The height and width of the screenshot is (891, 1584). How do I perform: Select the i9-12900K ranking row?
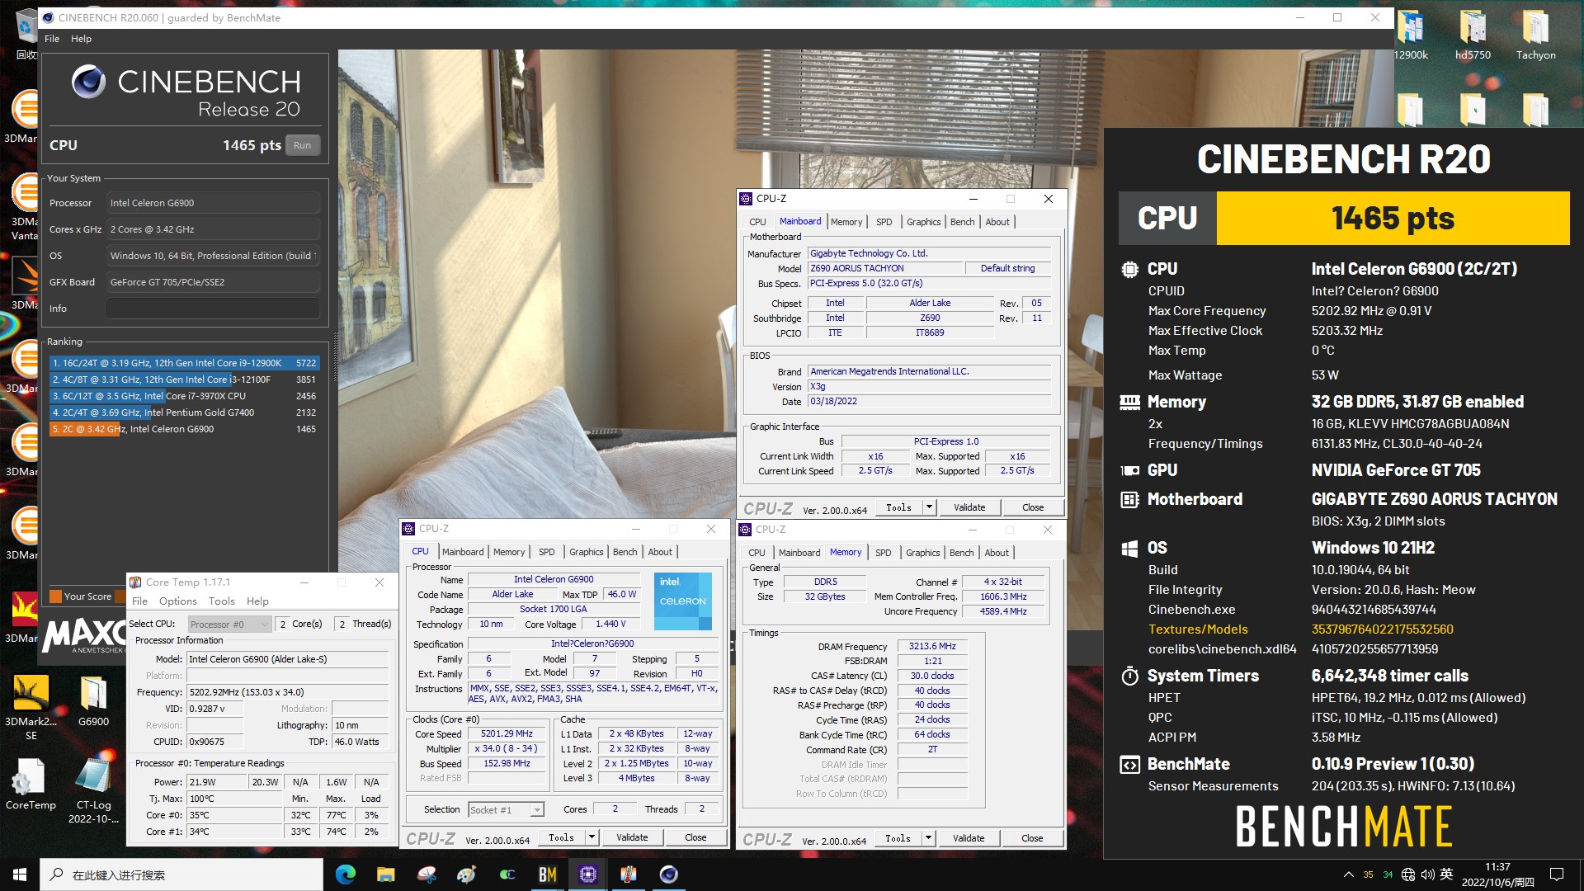click(x=184, y=363)
